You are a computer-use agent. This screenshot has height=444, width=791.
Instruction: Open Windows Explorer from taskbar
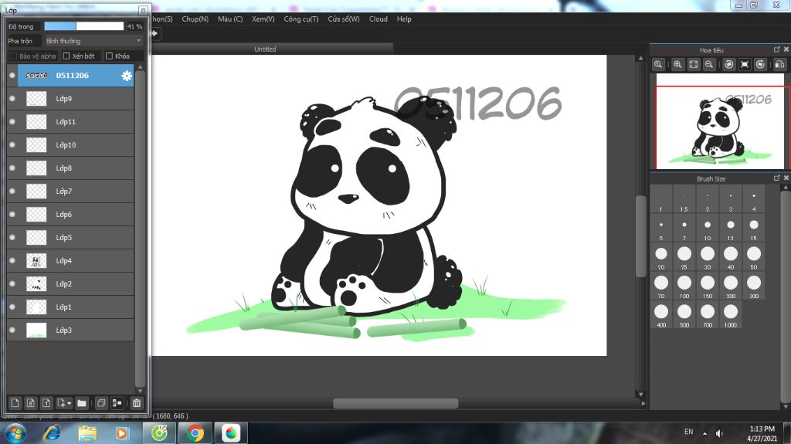pos(87,433)
